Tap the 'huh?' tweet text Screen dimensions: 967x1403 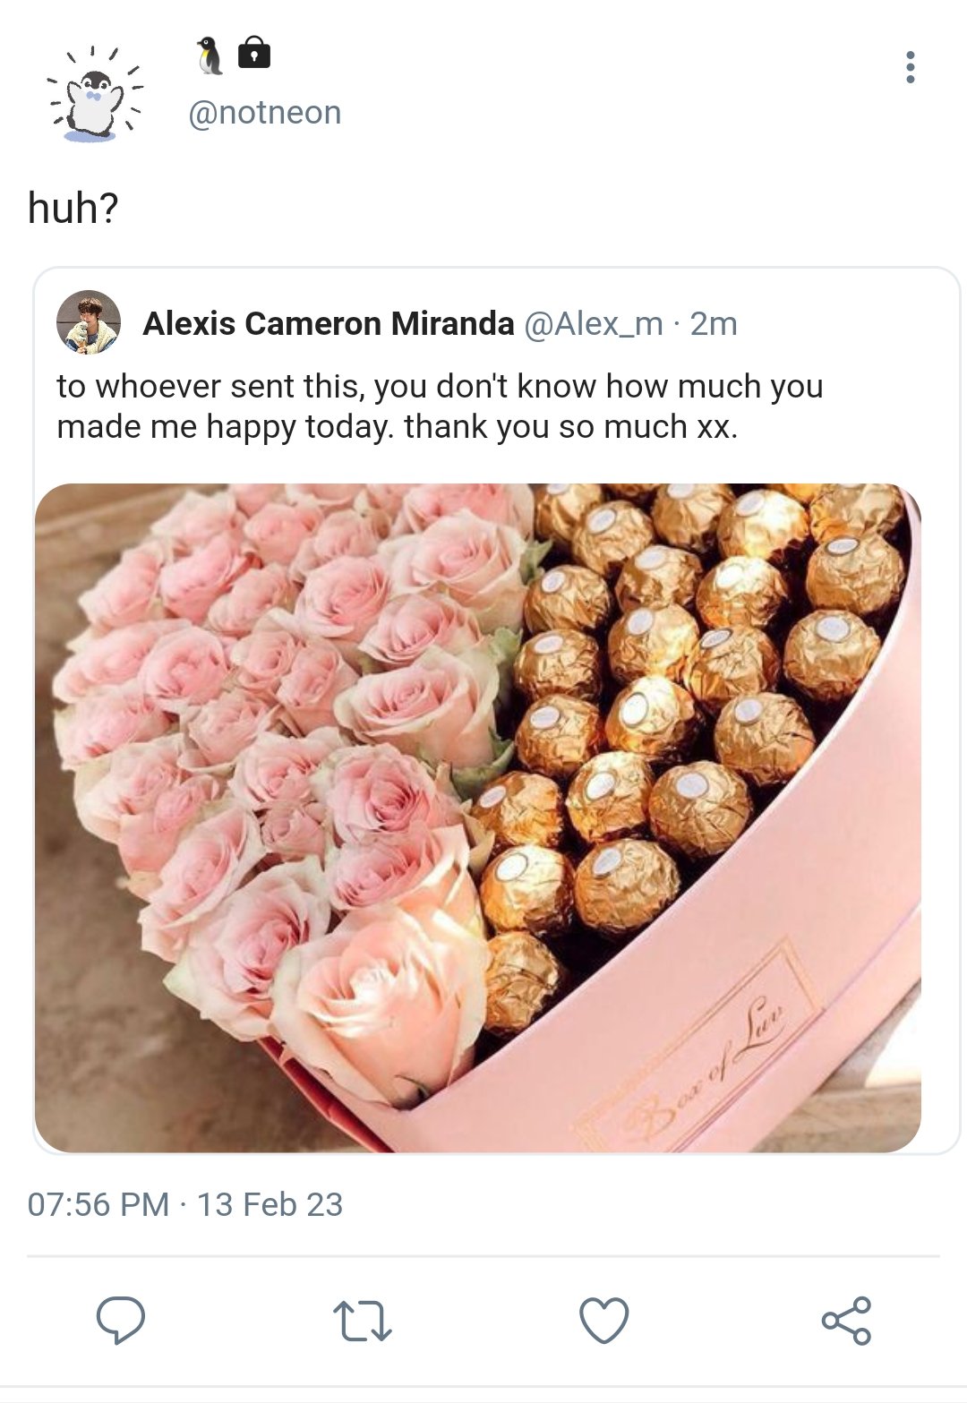pos(73,208)
